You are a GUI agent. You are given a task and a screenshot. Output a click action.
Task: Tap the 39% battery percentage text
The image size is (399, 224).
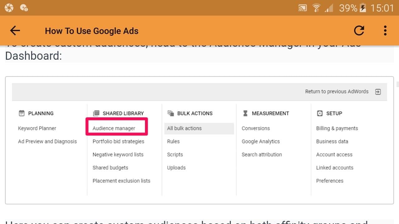(348, 8)
